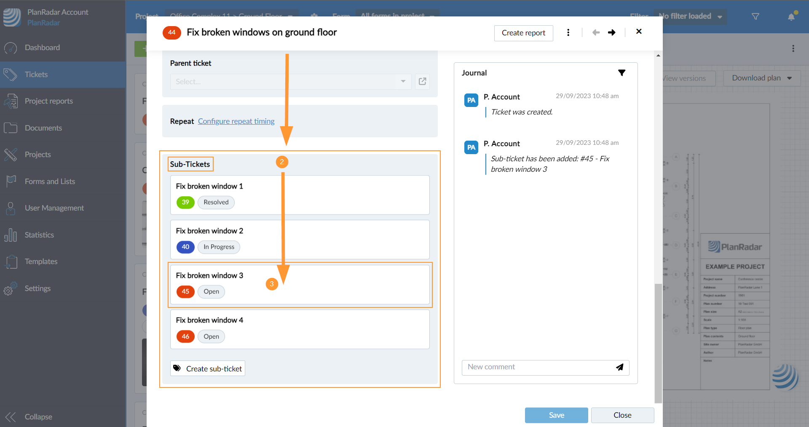Follow the Configure repeat timing link
Image resolution: width=809 pixels, height=427 pixels.
(236, 121)
